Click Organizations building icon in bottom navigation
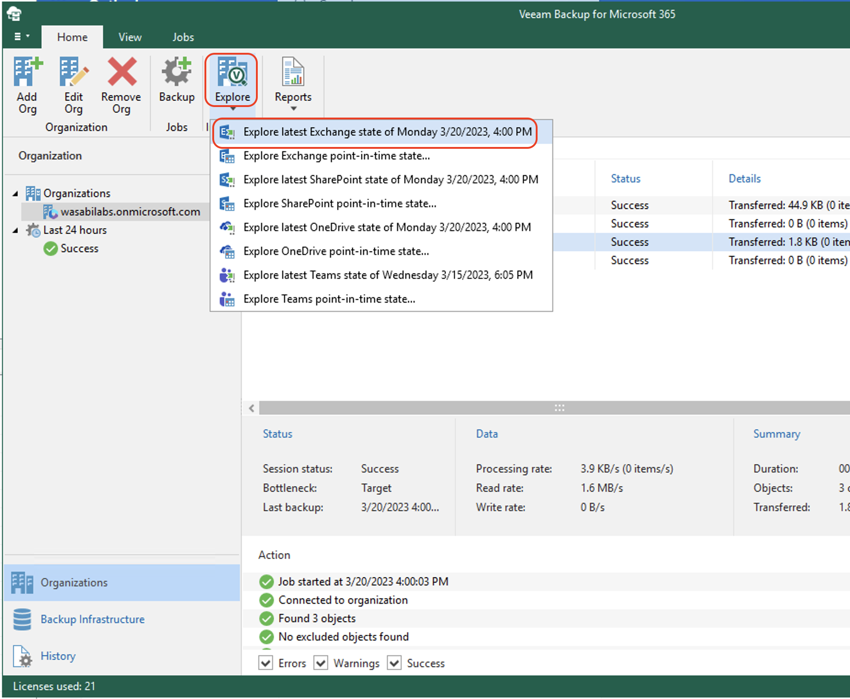Screen dimensions: 850x699 pos(22,582)
